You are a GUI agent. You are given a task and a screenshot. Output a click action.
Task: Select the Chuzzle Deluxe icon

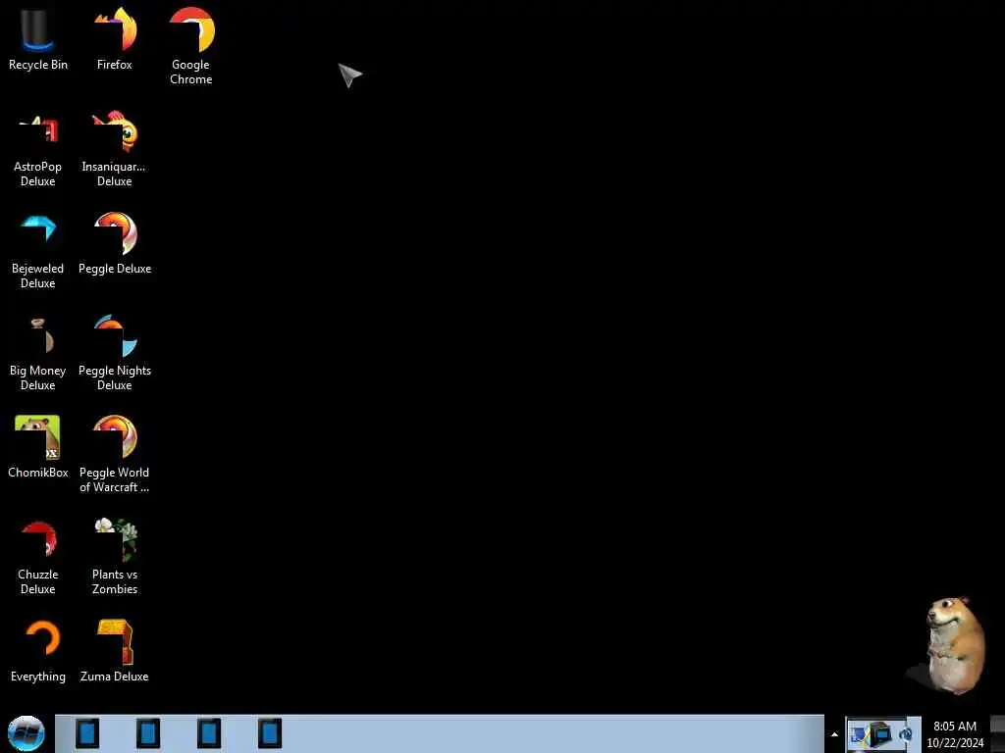tap(38, 557)
